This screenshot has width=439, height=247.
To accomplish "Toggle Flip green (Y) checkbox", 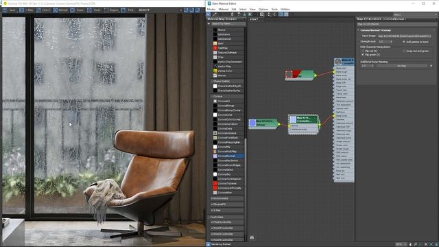I will (363, 55).
